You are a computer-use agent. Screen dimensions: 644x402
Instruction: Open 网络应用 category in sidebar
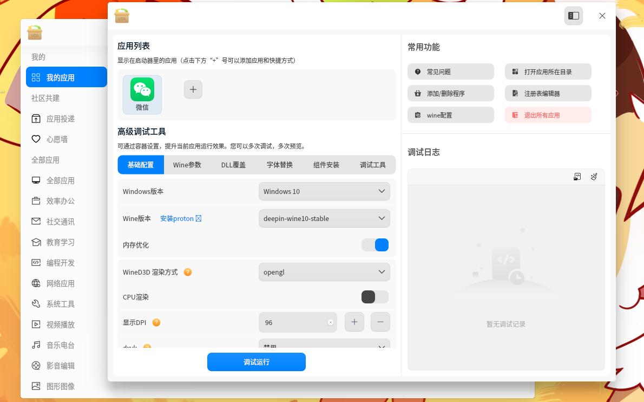(67, 283)
